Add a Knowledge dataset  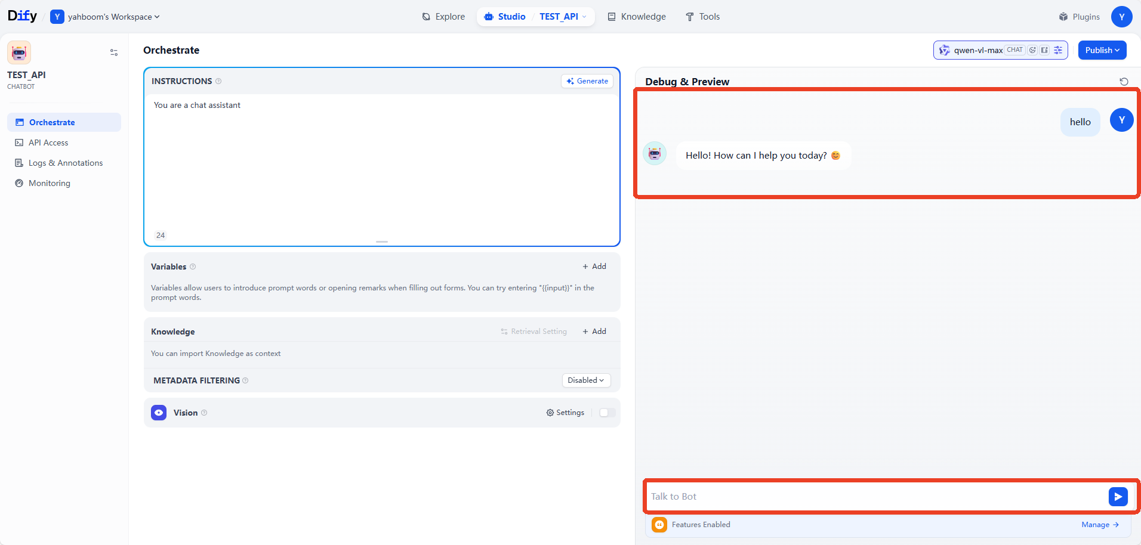(x=594, y=332)
